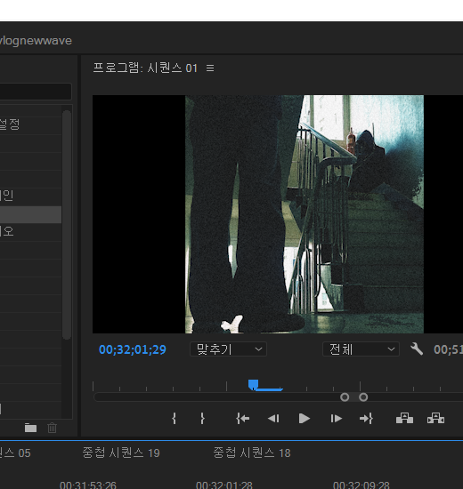Click left zoom handle of scroll bar
This screenshot has height=489, width=463.
(x=345, y=397)
